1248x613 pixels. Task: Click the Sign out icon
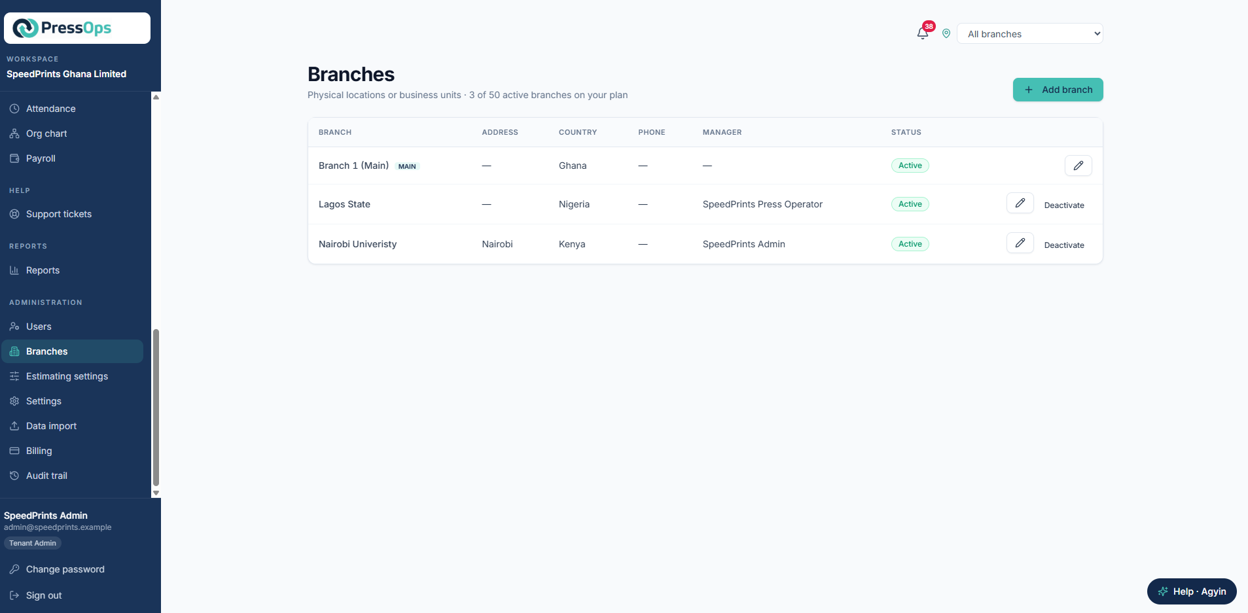click(14, 595)
